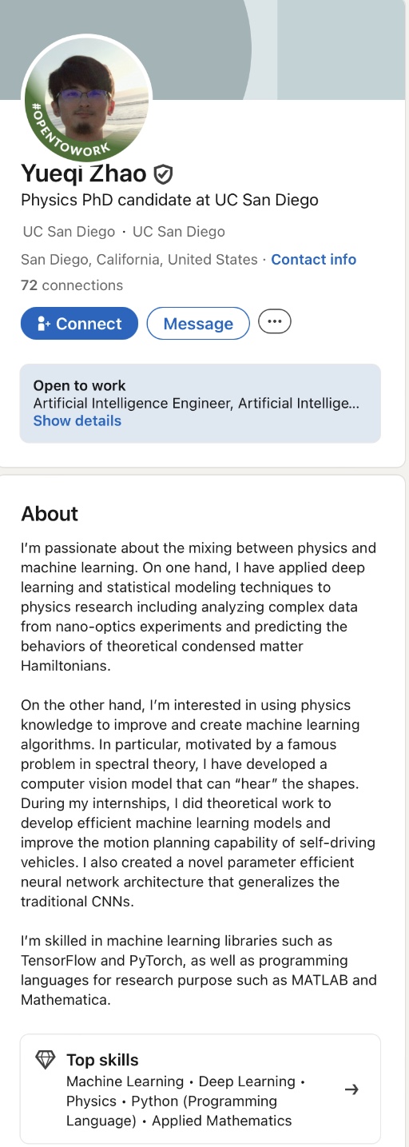Click the Physics PhD candidate headline text
The height and width of the screenshot is (1147, 409).
169,200
